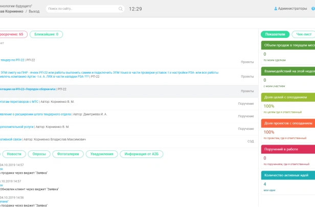Open the Новости feed tab

click(14, 140)
